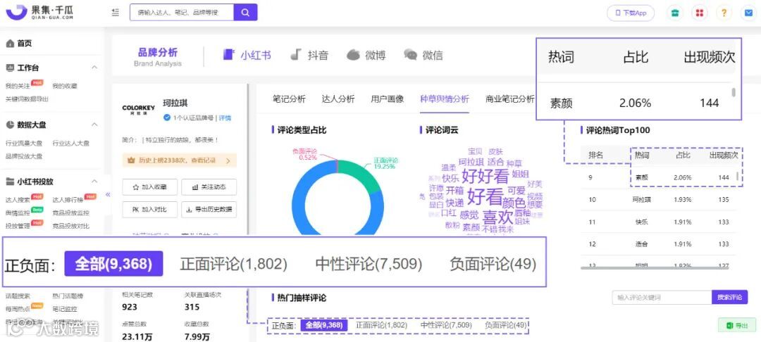
Task: Collapse the 工作台 sidebar section
Action: pos(94,68)
